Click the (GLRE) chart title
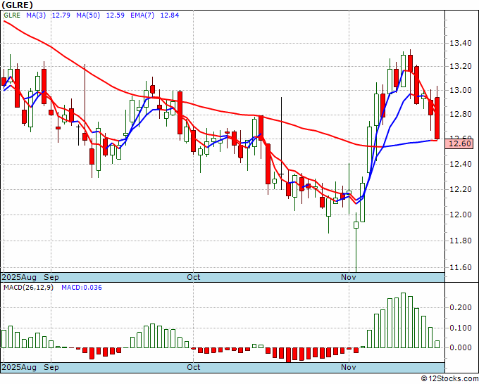Screen dimensions: 479x384 coord(17,5)
